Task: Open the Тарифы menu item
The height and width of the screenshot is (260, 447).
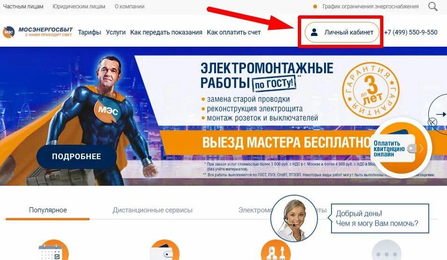Action: click(89, 32)
